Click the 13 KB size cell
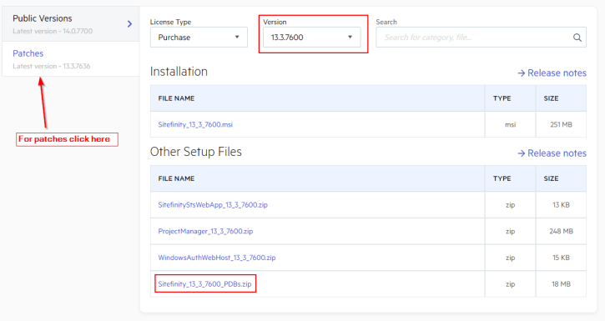The image size is (605, 321). pos(561,204)
